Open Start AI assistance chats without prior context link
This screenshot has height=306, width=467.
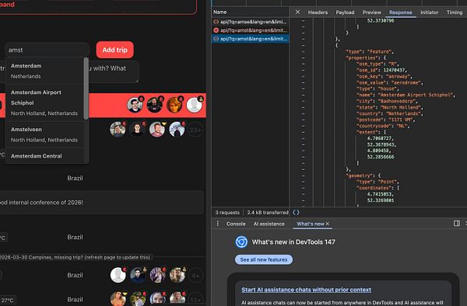pyautogui.click(x=306, y=290)
